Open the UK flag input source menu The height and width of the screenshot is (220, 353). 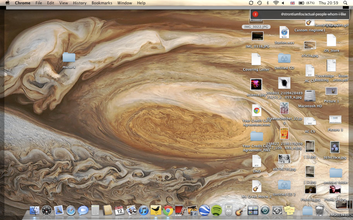click(293, 3)
